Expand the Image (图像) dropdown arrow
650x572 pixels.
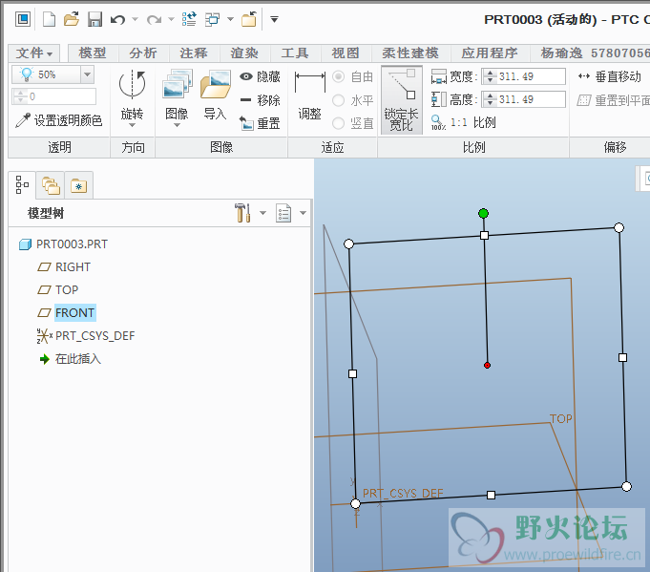click(x=177, y=125)
